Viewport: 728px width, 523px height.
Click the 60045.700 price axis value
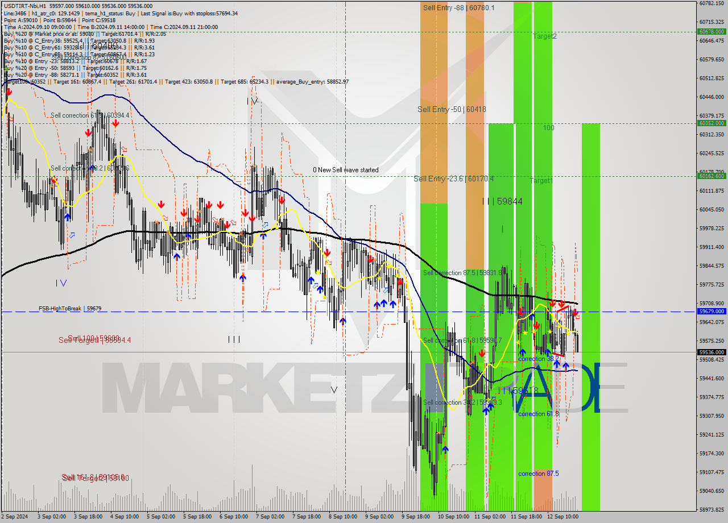[712, 210]
